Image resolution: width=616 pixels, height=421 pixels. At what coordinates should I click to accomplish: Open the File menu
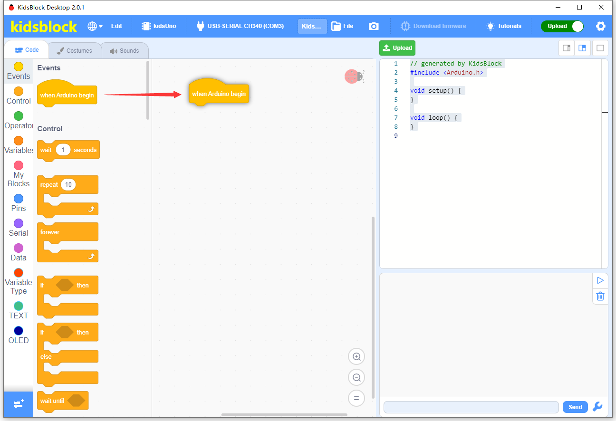pos(342,26)
